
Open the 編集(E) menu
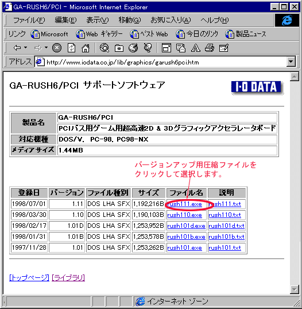tap(65, 20)
